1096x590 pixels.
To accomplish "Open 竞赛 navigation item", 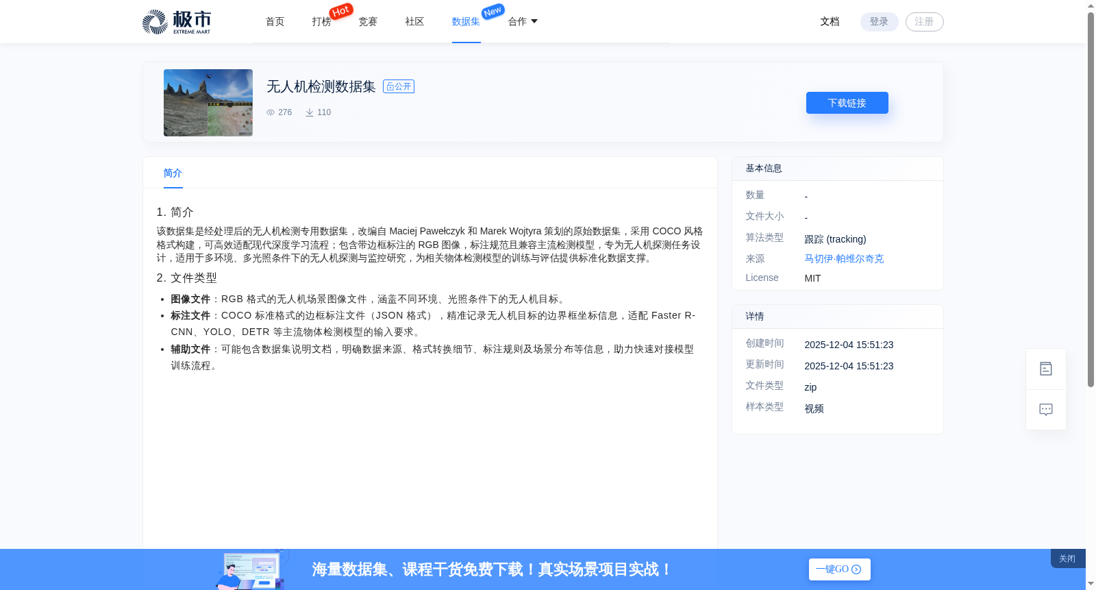I will click(369, 21).
